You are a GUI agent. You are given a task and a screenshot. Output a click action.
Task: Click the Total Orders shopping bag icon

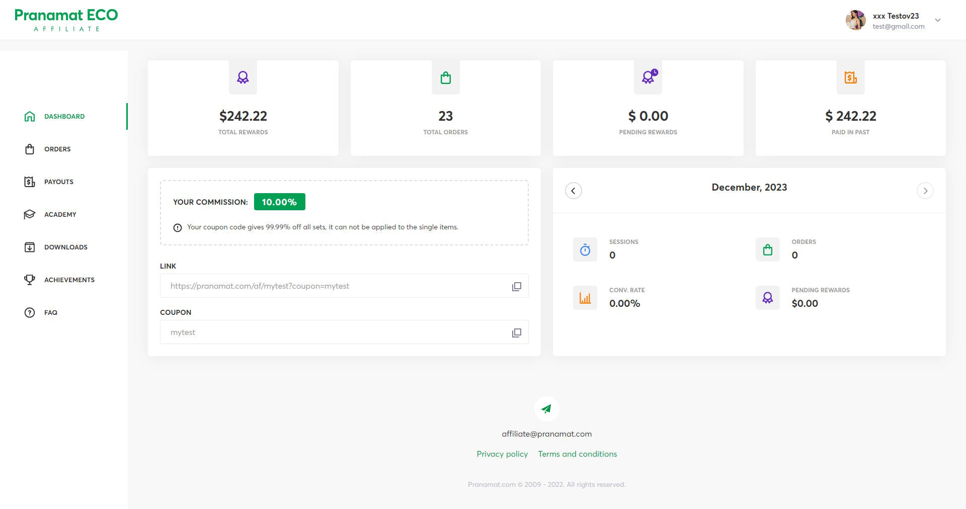tap(445, 77)
